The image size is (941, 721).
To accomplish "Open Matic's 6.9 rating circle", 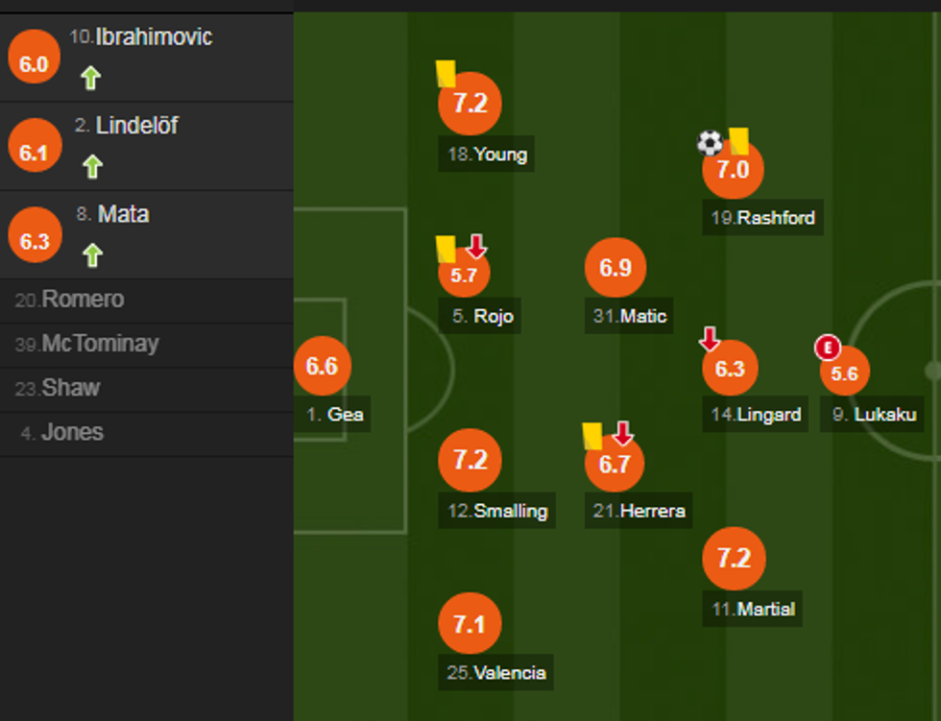I will point(615,268).
